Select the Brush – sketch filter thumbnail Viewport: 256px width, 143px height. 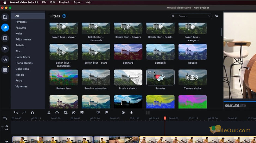pos(128,77)
